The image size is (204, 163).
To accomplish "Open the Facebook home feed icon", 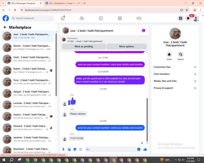I will pos(63,18).
